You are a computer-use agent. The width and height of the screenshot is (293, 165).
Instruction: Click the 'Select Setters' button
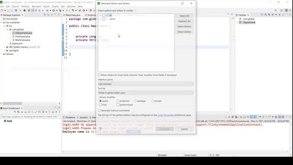click(x=184, y=32)
